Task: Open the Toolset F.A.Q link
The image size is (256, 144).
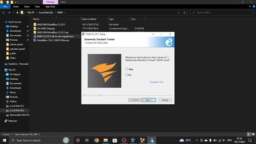Action: 156,82
